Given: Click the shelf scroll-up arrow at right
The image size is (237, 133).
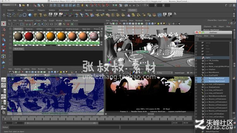Looking at the screenshot, I should click(234, 14).
